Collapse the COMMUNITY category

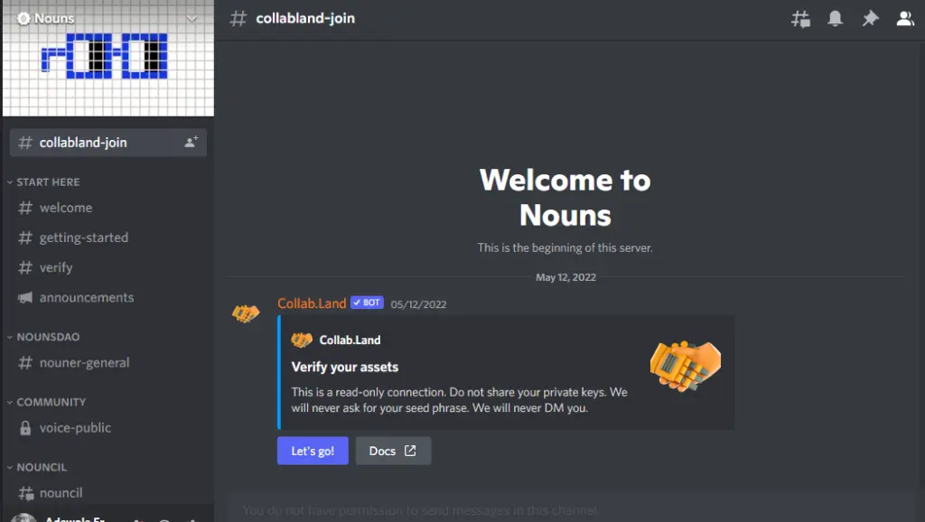pos(47,402)
